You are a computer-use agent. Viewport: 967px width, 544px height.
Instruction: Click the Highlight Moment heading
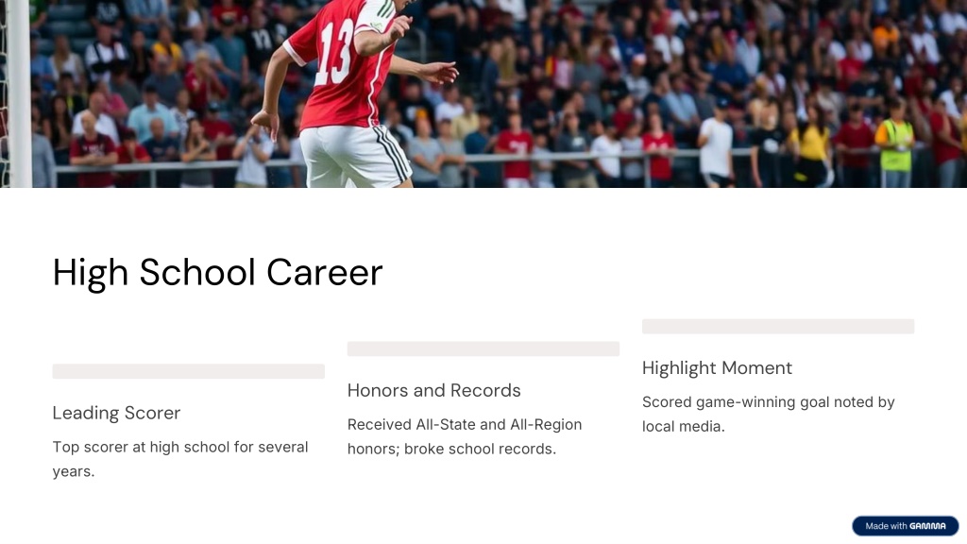pyautogui.click(x=717, y=368)
